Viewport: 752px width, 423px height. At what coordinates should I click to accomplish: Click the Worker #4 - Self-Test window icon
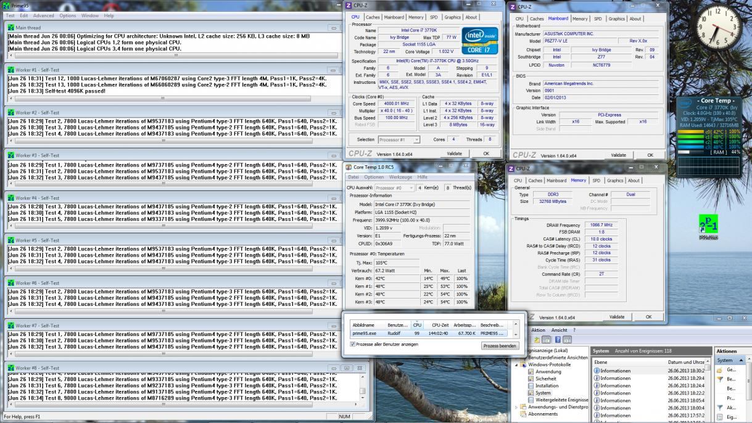(x=10, y=198)
